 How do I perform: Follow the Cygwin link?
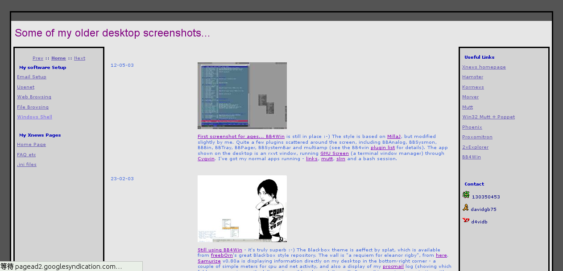point(206,159)
